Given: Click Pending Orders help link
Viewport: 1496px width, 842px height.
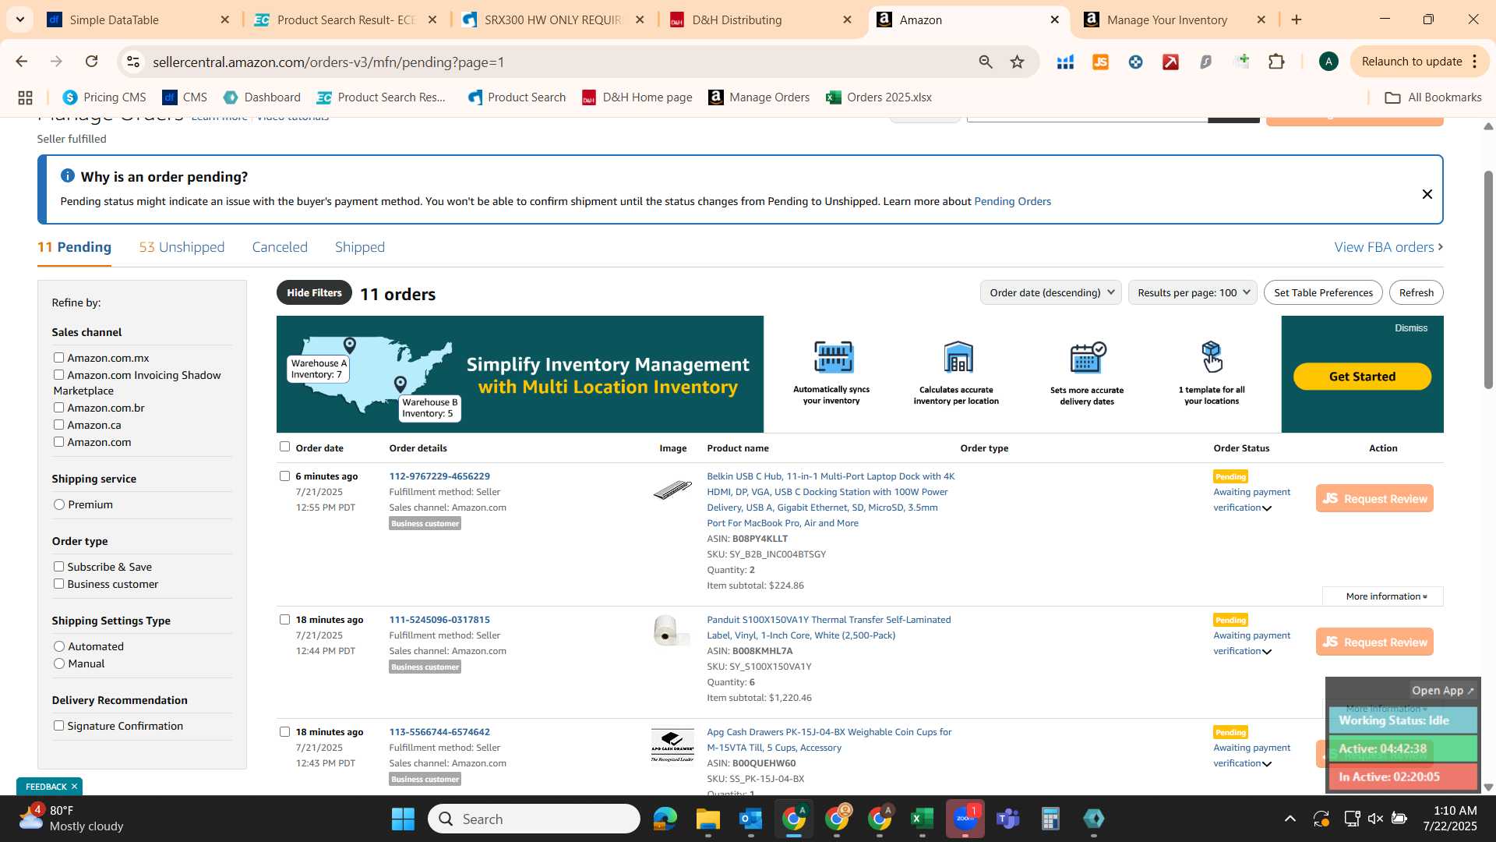Looking at the screenshot, I should click(x=1012, y=201).
